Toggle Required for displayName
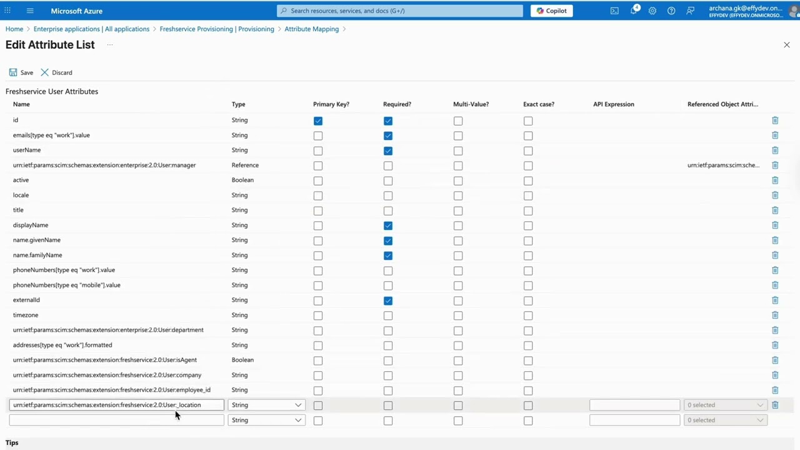800x450 pixels. click(x=388, y=226)
